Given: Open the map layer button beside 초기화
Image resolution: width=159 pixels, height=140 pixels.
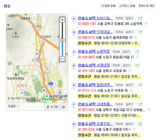Looking at the screenshot, I should click(x=63, y=107).
